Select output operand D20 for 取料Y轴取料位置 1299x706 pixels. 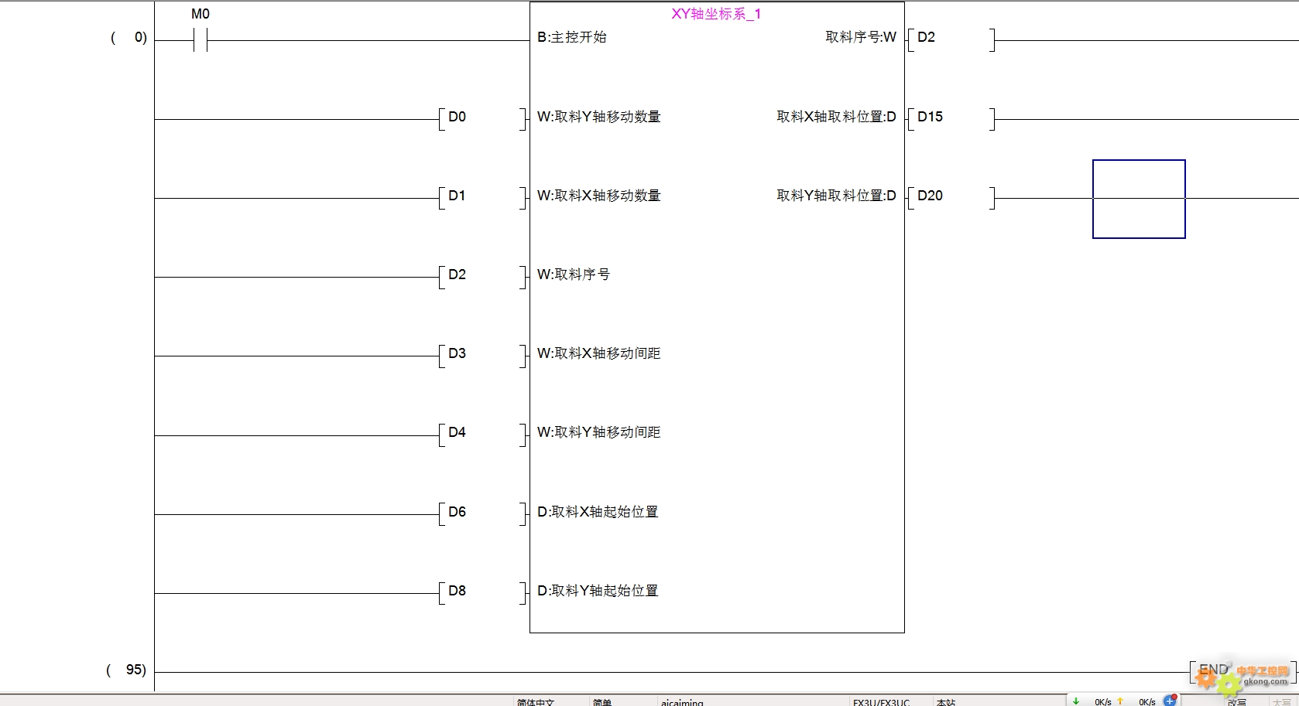(x=951, y=197)
